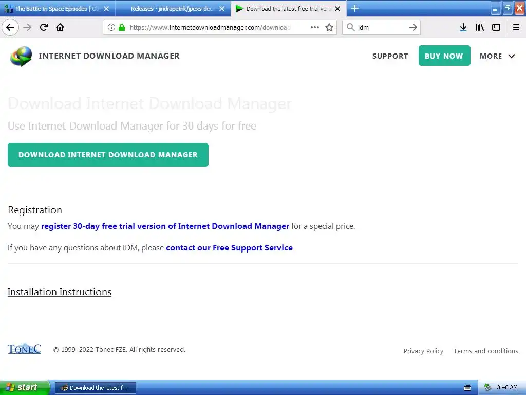Image resolution: width=526 pixels, height=395 pixels.
Task: Click the 3:46 AM system clock
Action: tap(507, 388)
